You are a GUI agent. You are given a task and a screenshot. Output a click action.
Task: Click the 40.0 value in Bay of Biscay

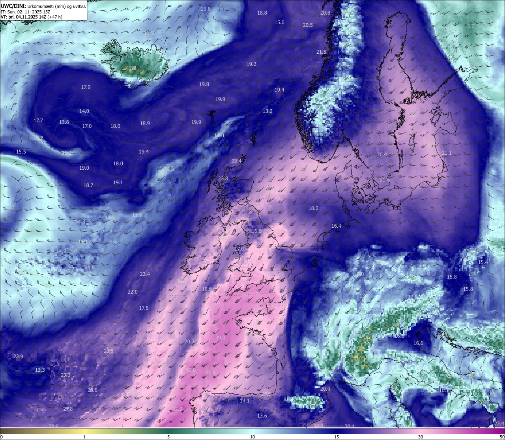click(191, 370)
